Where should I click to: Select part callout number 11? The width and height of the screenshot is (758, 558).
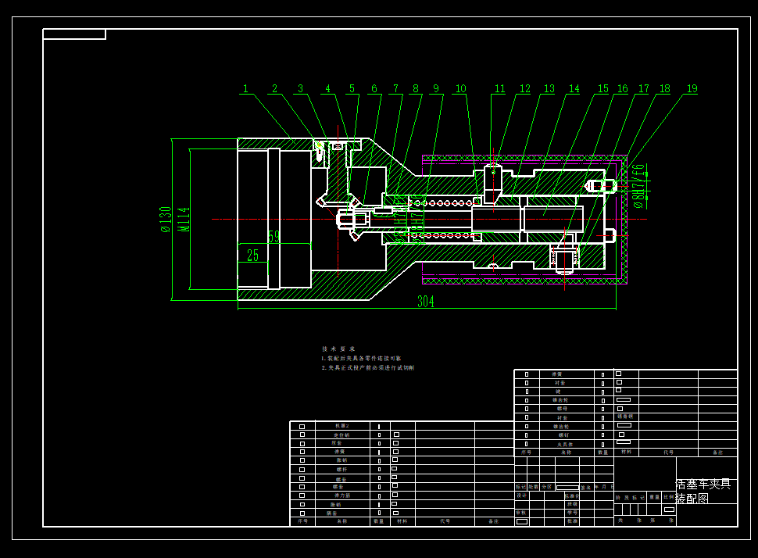click(500, 88)
